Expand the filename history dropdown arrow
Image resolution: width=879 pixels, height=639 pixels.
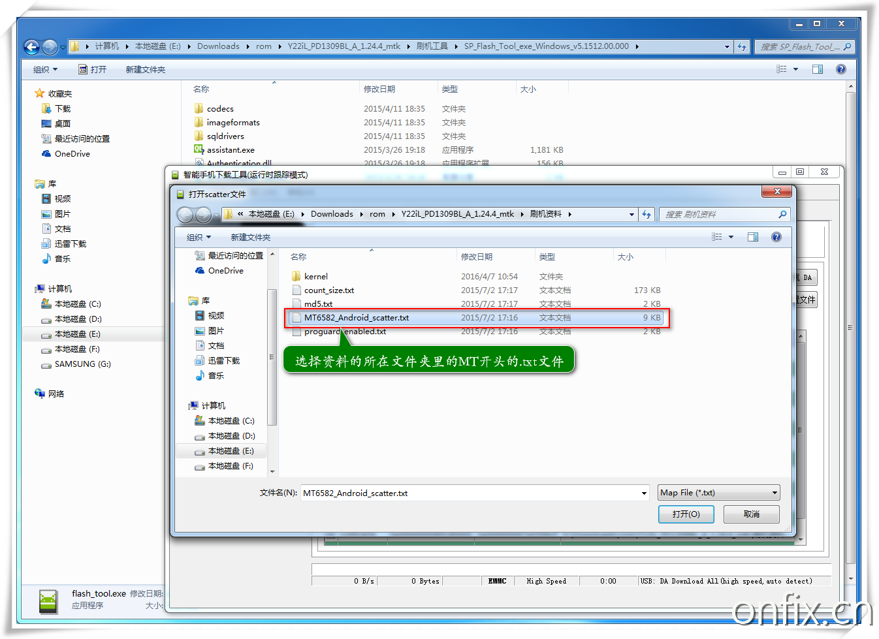coord(644,493)
